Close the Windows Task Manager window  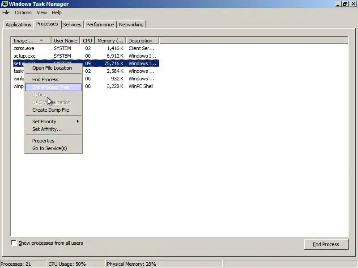(x=353, y=4)
